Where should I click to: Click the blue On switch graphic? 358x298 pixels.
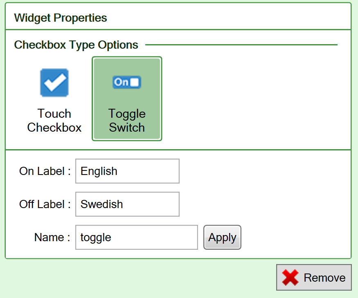(127, 82)
